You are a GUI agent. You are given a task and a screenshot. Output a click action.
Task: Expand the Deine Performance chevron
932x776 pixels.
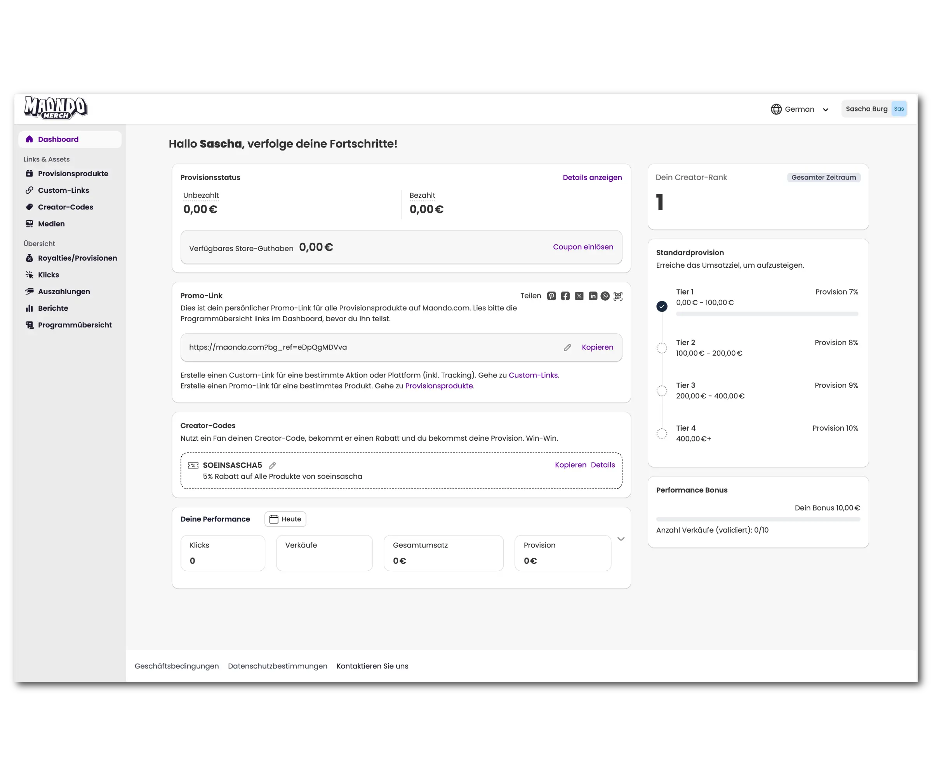[x=621, y=539]
